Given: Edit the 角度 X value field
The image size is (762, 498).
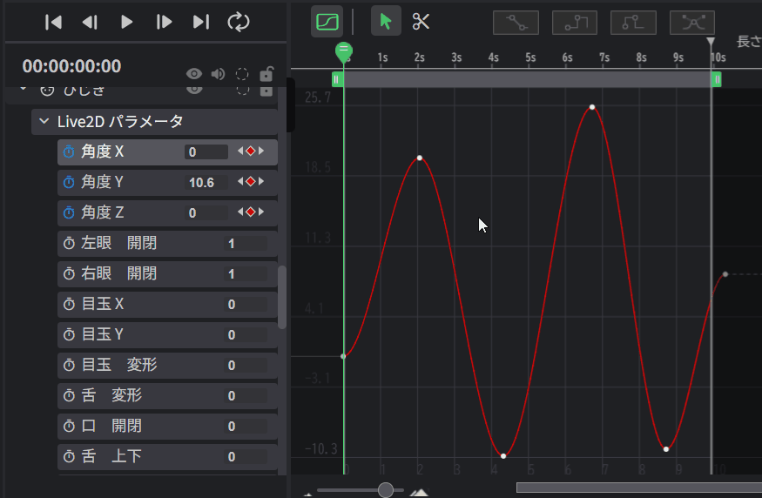Looking at the screenshot, I should (206, 152).
